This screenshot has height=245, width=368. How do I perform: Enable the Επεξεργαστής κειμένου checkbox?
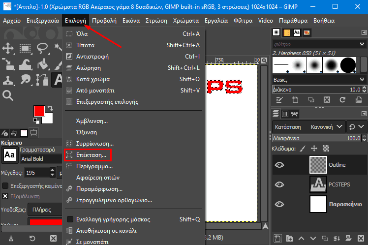pos(5,186)
